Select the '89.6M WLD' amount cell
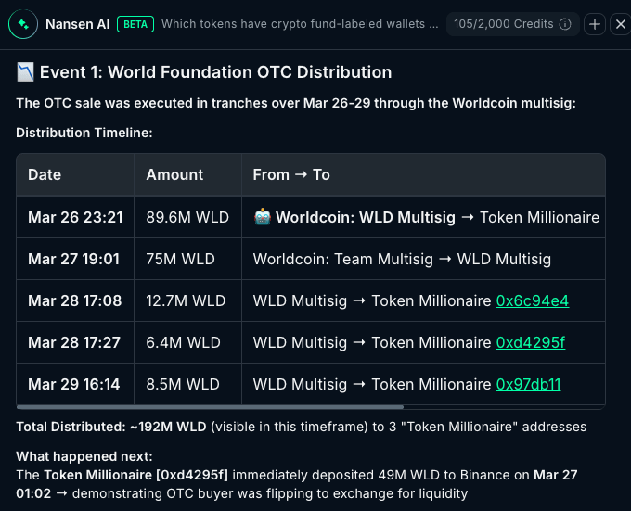Image resolution: width=631 pixels, height=511 pixels. coord(187,217)
